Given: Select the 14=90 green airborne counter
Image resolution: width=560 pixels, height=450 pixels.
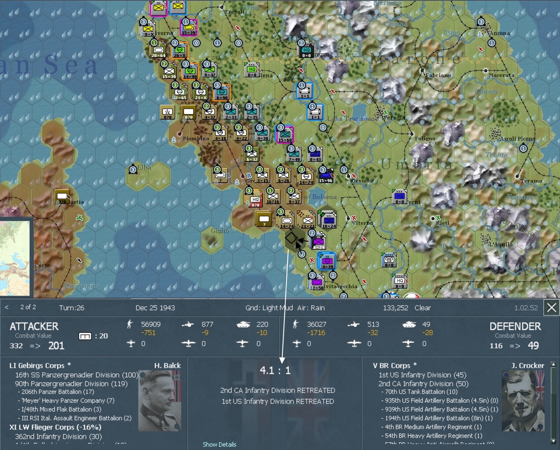Looking at the screenshot, I should click(x=190, y=71).
